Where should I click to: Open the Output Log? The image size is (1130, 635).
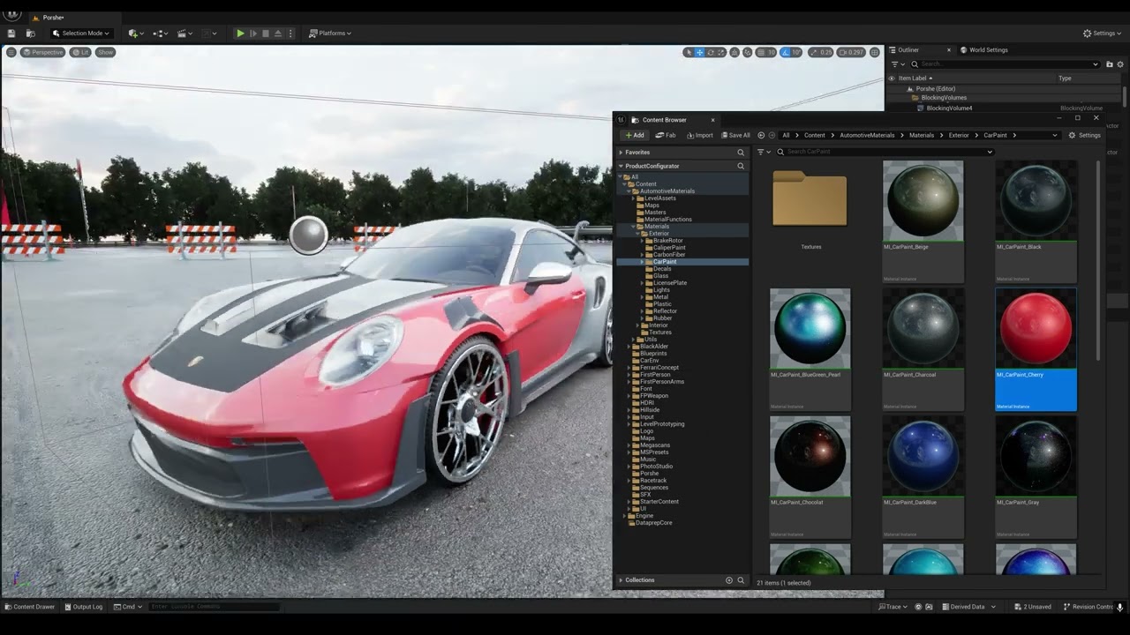click(82, 607)
